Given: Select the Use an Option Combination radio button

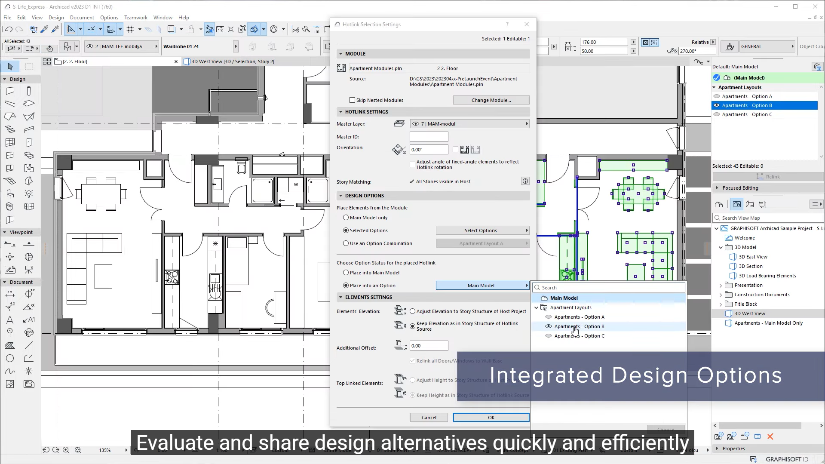Looking at the screenshot, I should click(x=346, y=243).
